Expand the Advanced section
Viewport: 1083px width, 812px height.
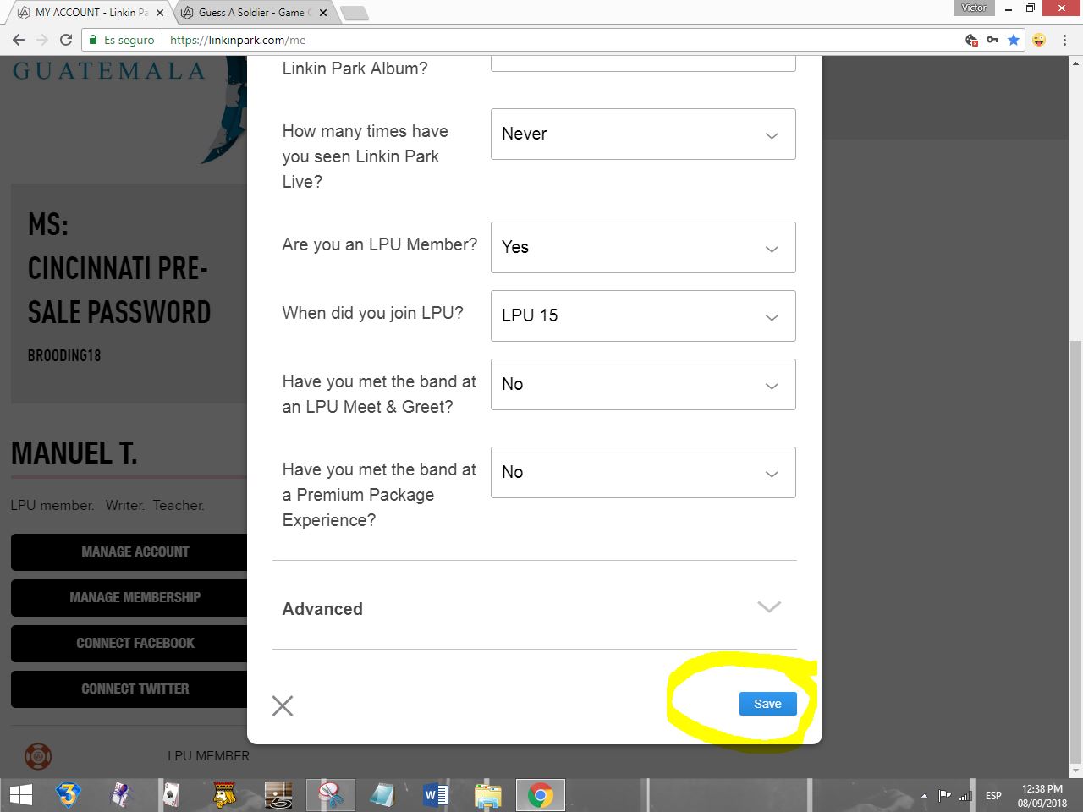click(x=535, y=608)
